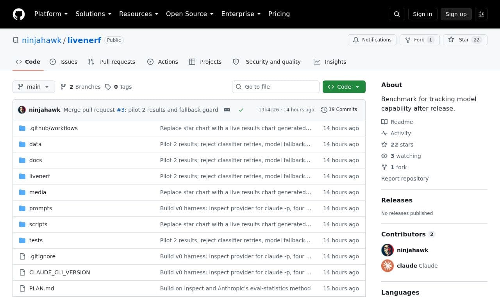
Task: Select the Insights tab
Action: click(x=330, y=62)
